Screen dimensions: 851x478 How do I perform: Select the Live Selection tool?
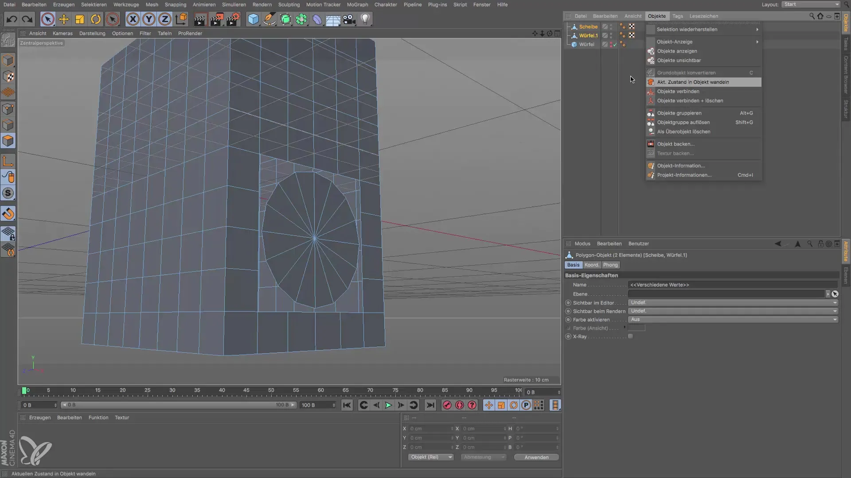click(x=48, y=19)
